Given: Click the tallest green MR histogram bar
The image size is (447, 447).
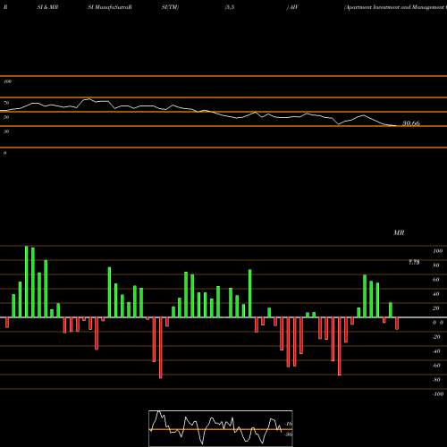Looking at the screenshot, I should click(27, 282).
